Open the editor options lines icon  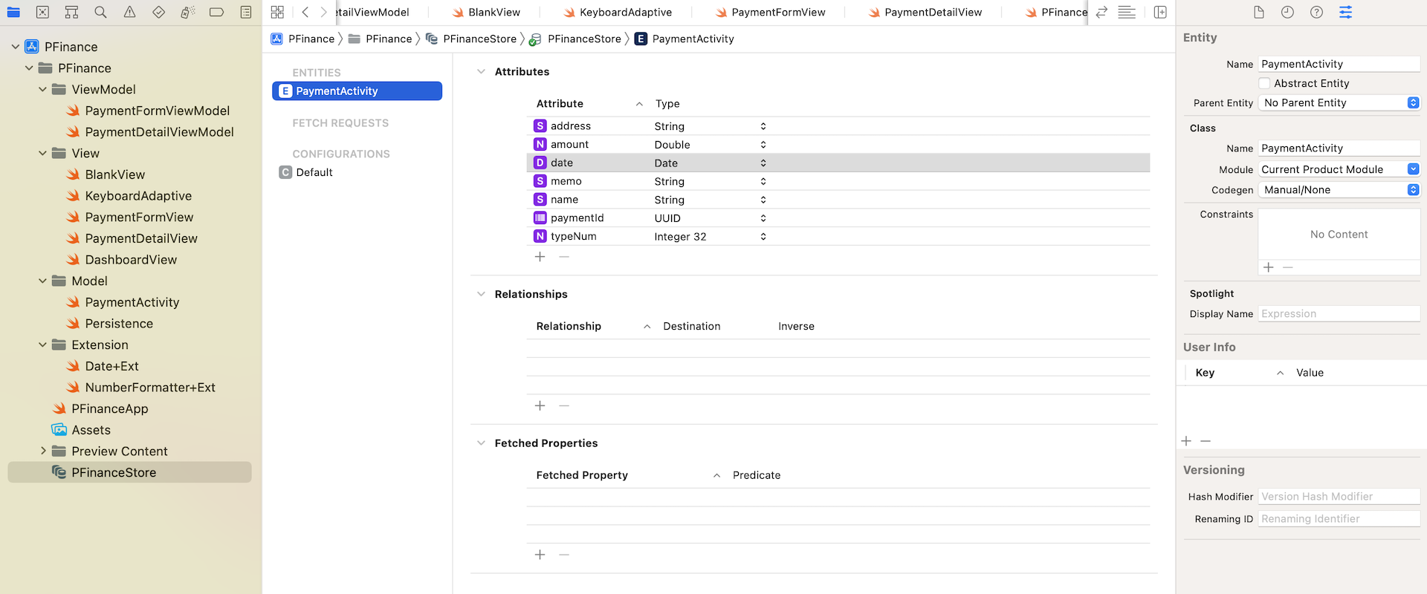(x=1127, y=12)
